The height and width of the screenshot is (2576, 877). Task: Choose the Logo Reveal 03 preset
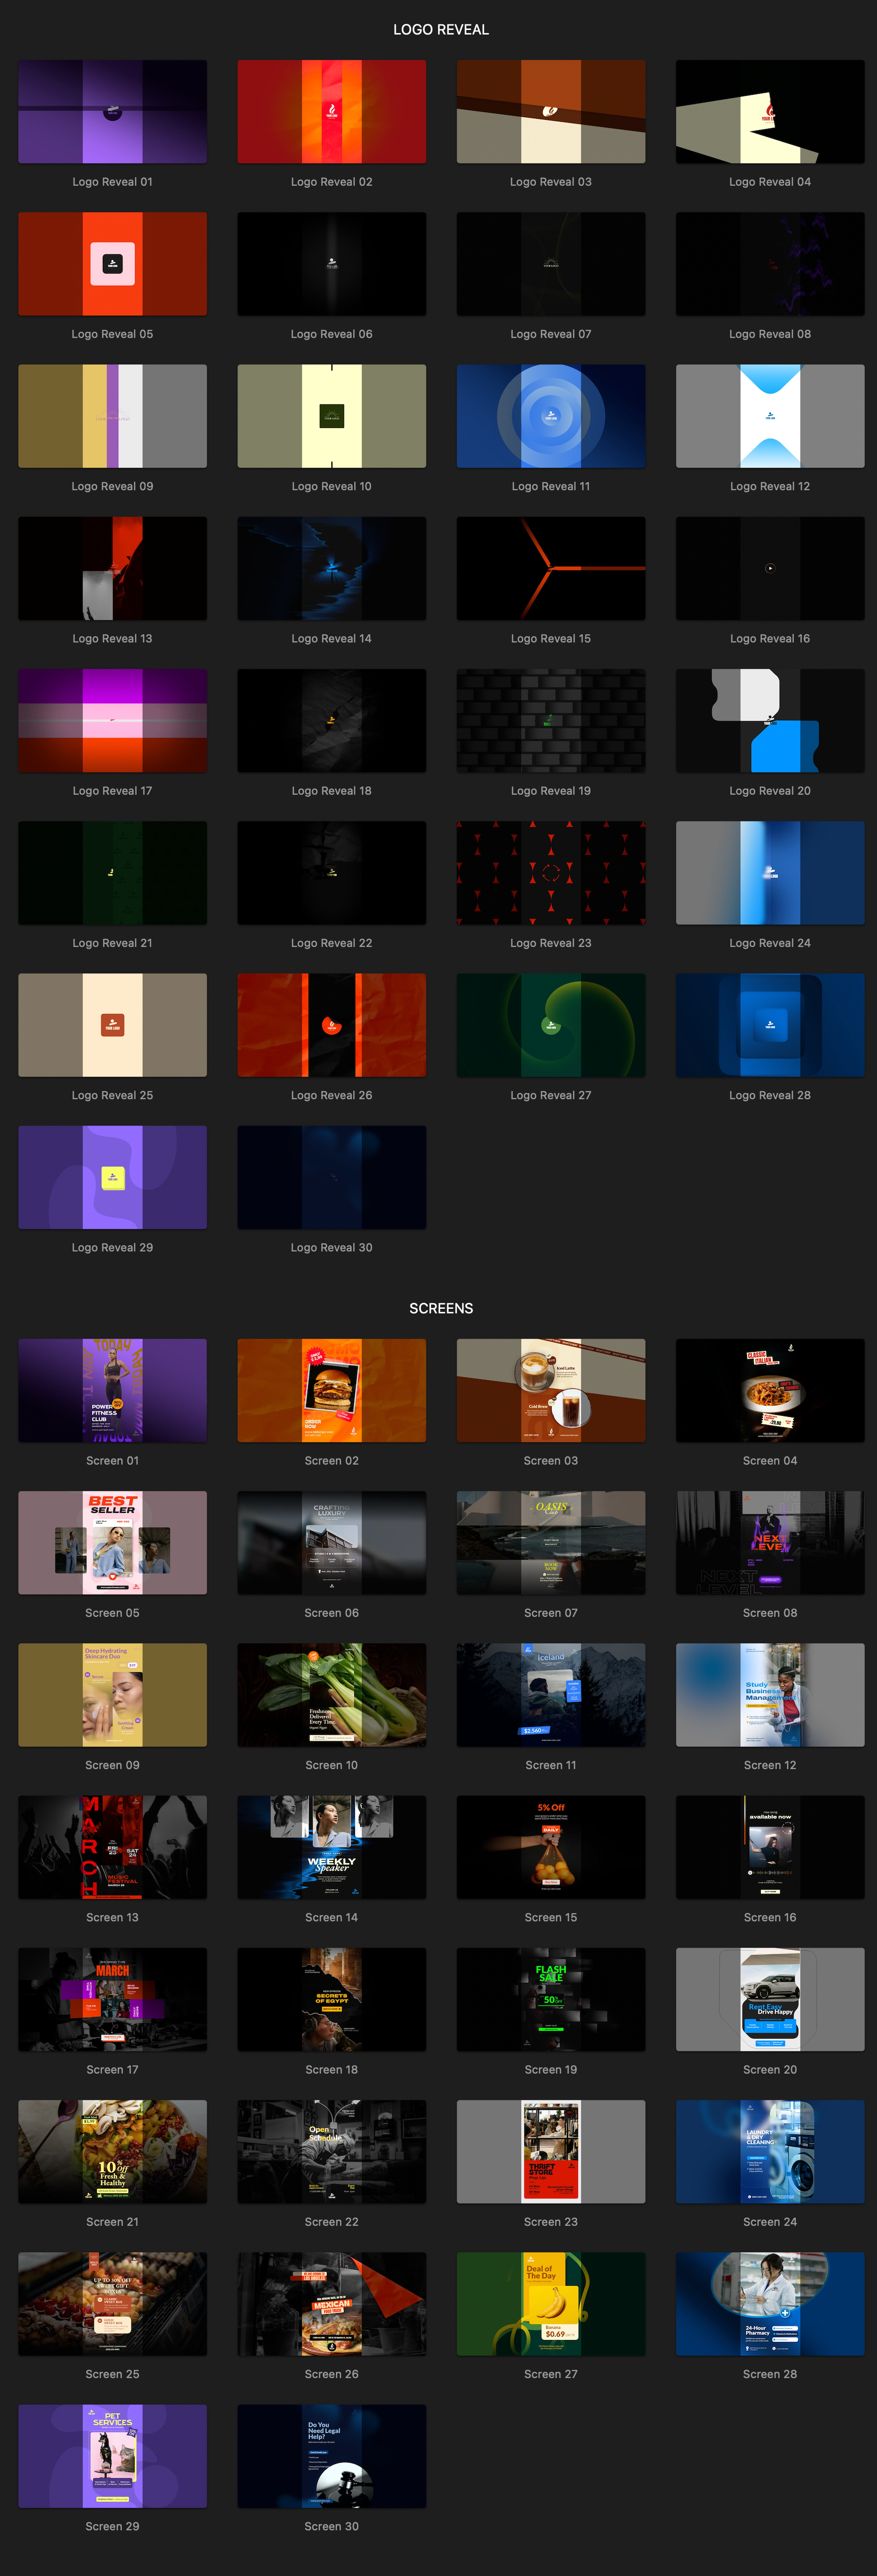pos(551,111)
